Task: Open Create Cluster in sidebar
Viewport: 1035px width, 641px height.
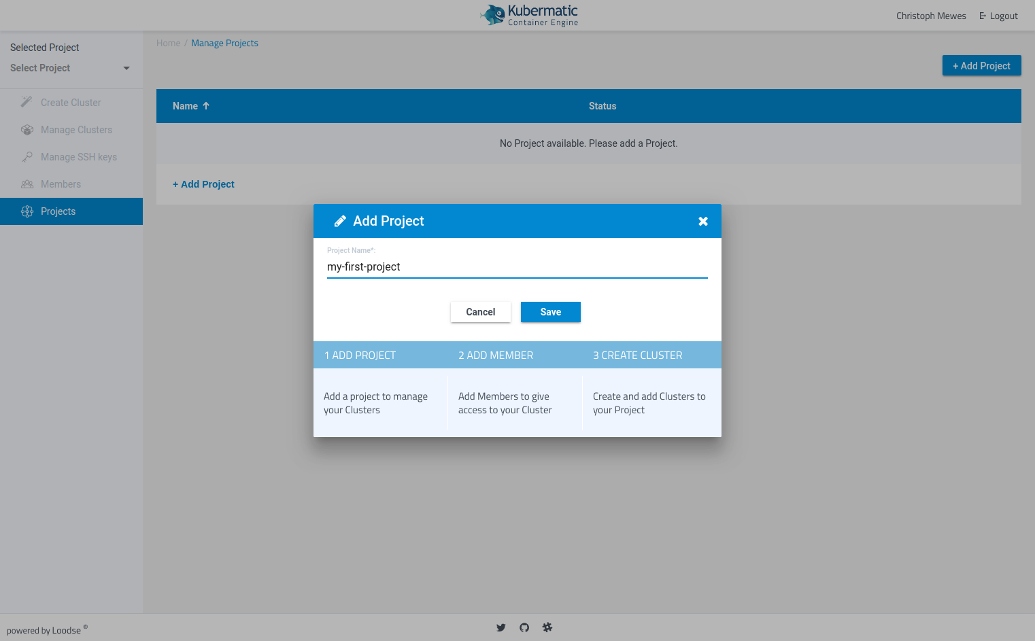Action: (x=71, y=103)
